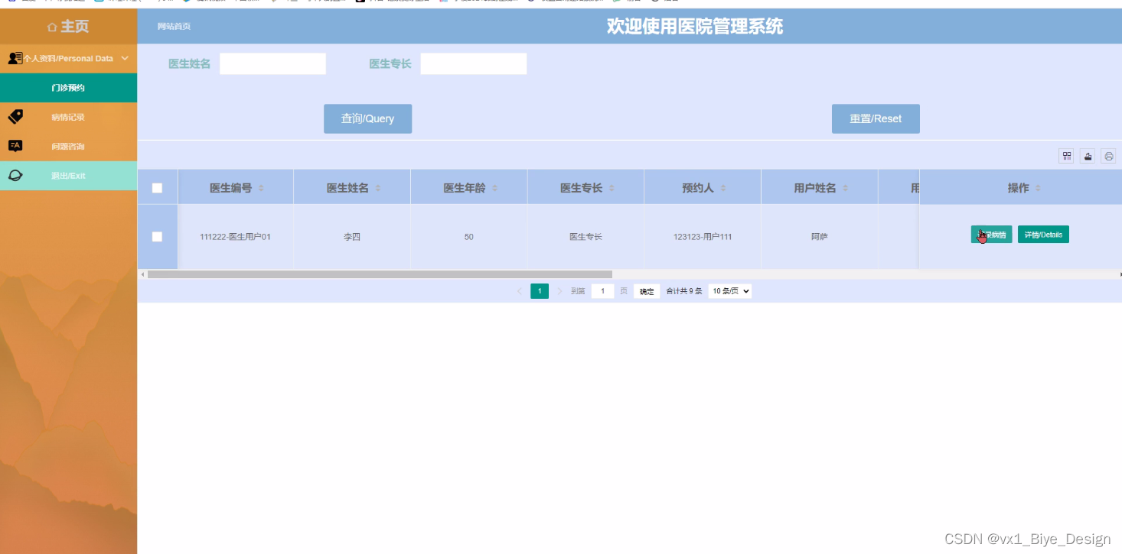Expand the Personal Data menu chevron
The width and height of the screenshot is (1122, 554).
point(125,58)
